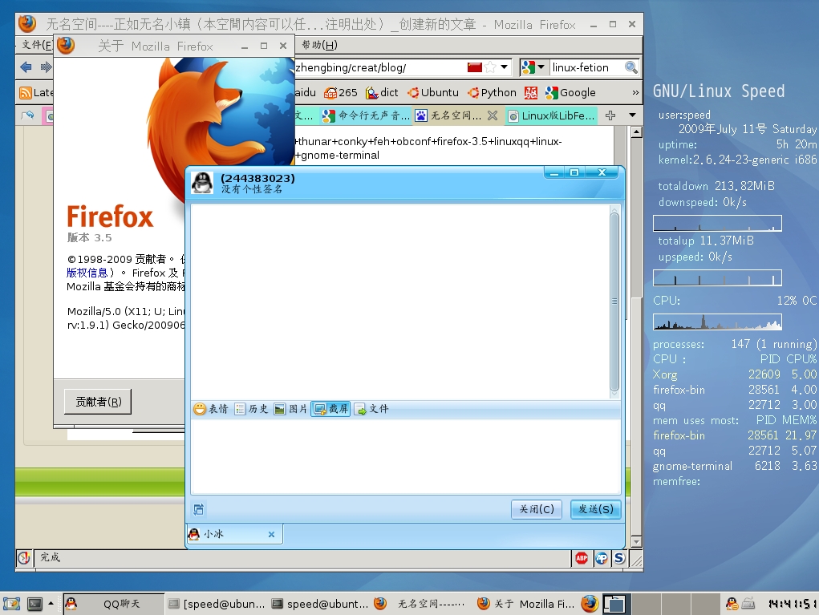Launch terminal from the panel icon
Screen dimensions: 819x615
click(35, 604)
